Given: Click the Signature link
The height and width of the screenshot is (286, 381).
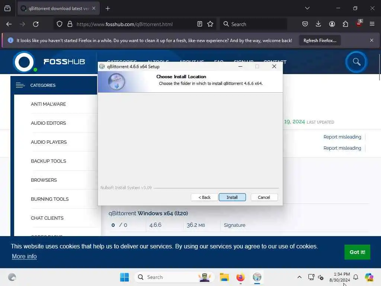Looking at the screenshot, I should (x=234, y=225).
